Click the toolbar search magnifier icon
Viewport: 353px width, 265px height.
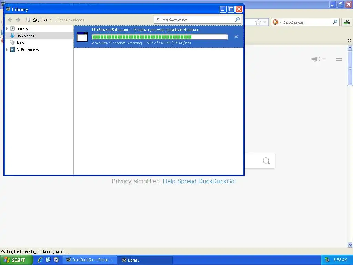tap(335, 22)
